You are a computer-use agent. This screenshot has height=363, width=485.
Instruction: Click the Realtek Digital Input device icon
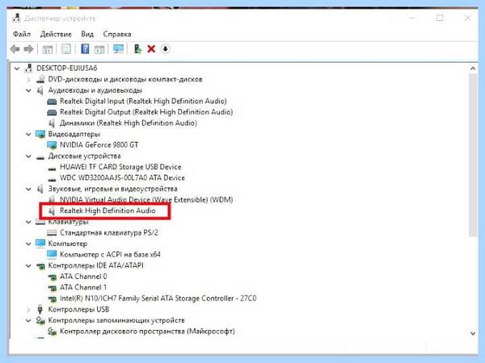pos(52,102)
